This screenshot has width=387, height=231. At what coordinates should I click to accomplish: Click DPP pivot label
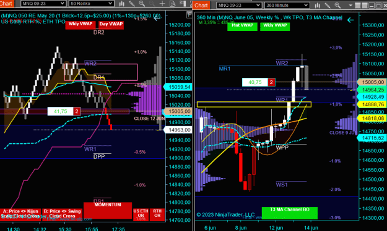pos(99,157)
